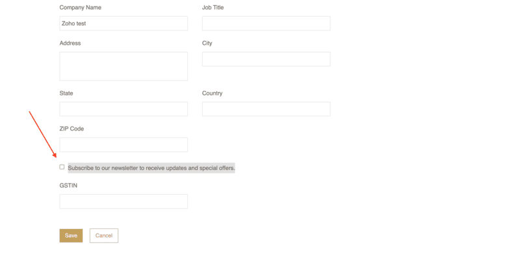Click the Address label text
Image resolution: width=520 pixels, height=268 pixels.
pos(70,43)
